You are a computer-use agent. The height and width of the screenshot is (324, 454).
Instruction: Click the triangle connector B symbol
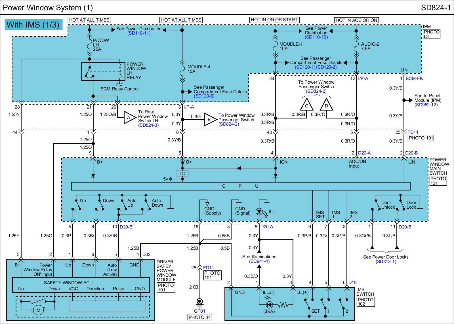point(210,120)
